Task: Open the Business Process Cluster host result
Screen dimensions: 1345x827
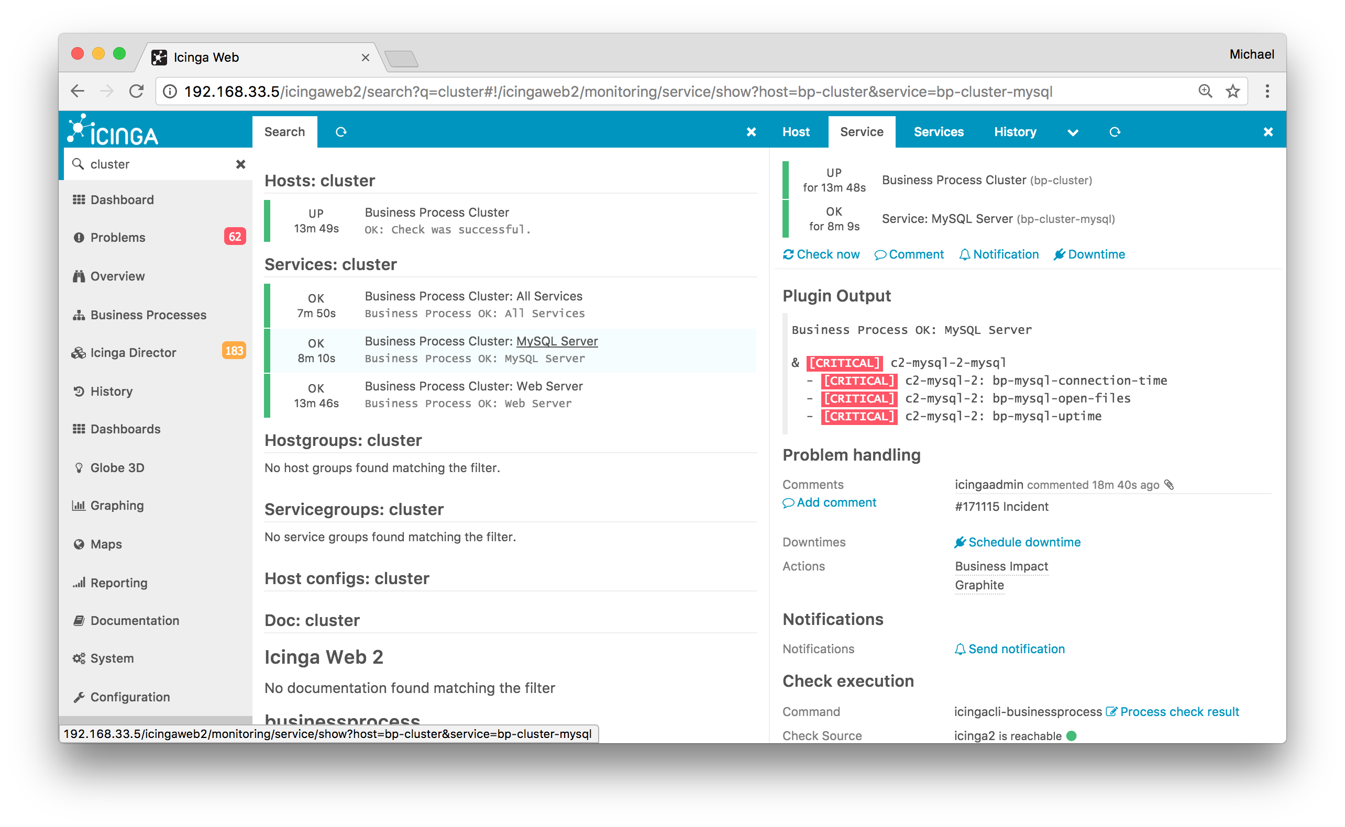Action: (510, 221)
